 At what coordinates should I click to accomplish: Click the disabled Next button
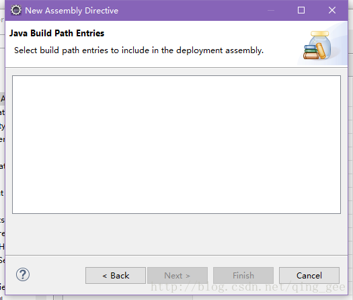pos(178,275)
